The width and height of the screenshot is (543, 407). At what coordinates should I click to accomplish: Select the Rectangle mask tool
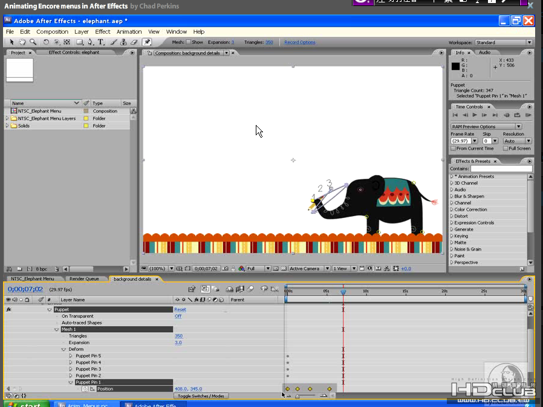click(80, 42)
